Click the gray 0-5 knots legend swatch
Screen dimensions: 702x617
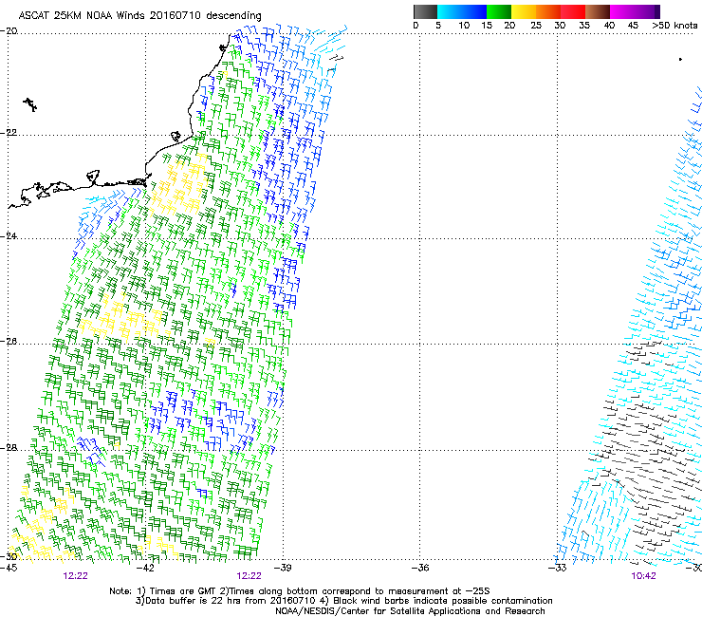click(x=425, y=11)
